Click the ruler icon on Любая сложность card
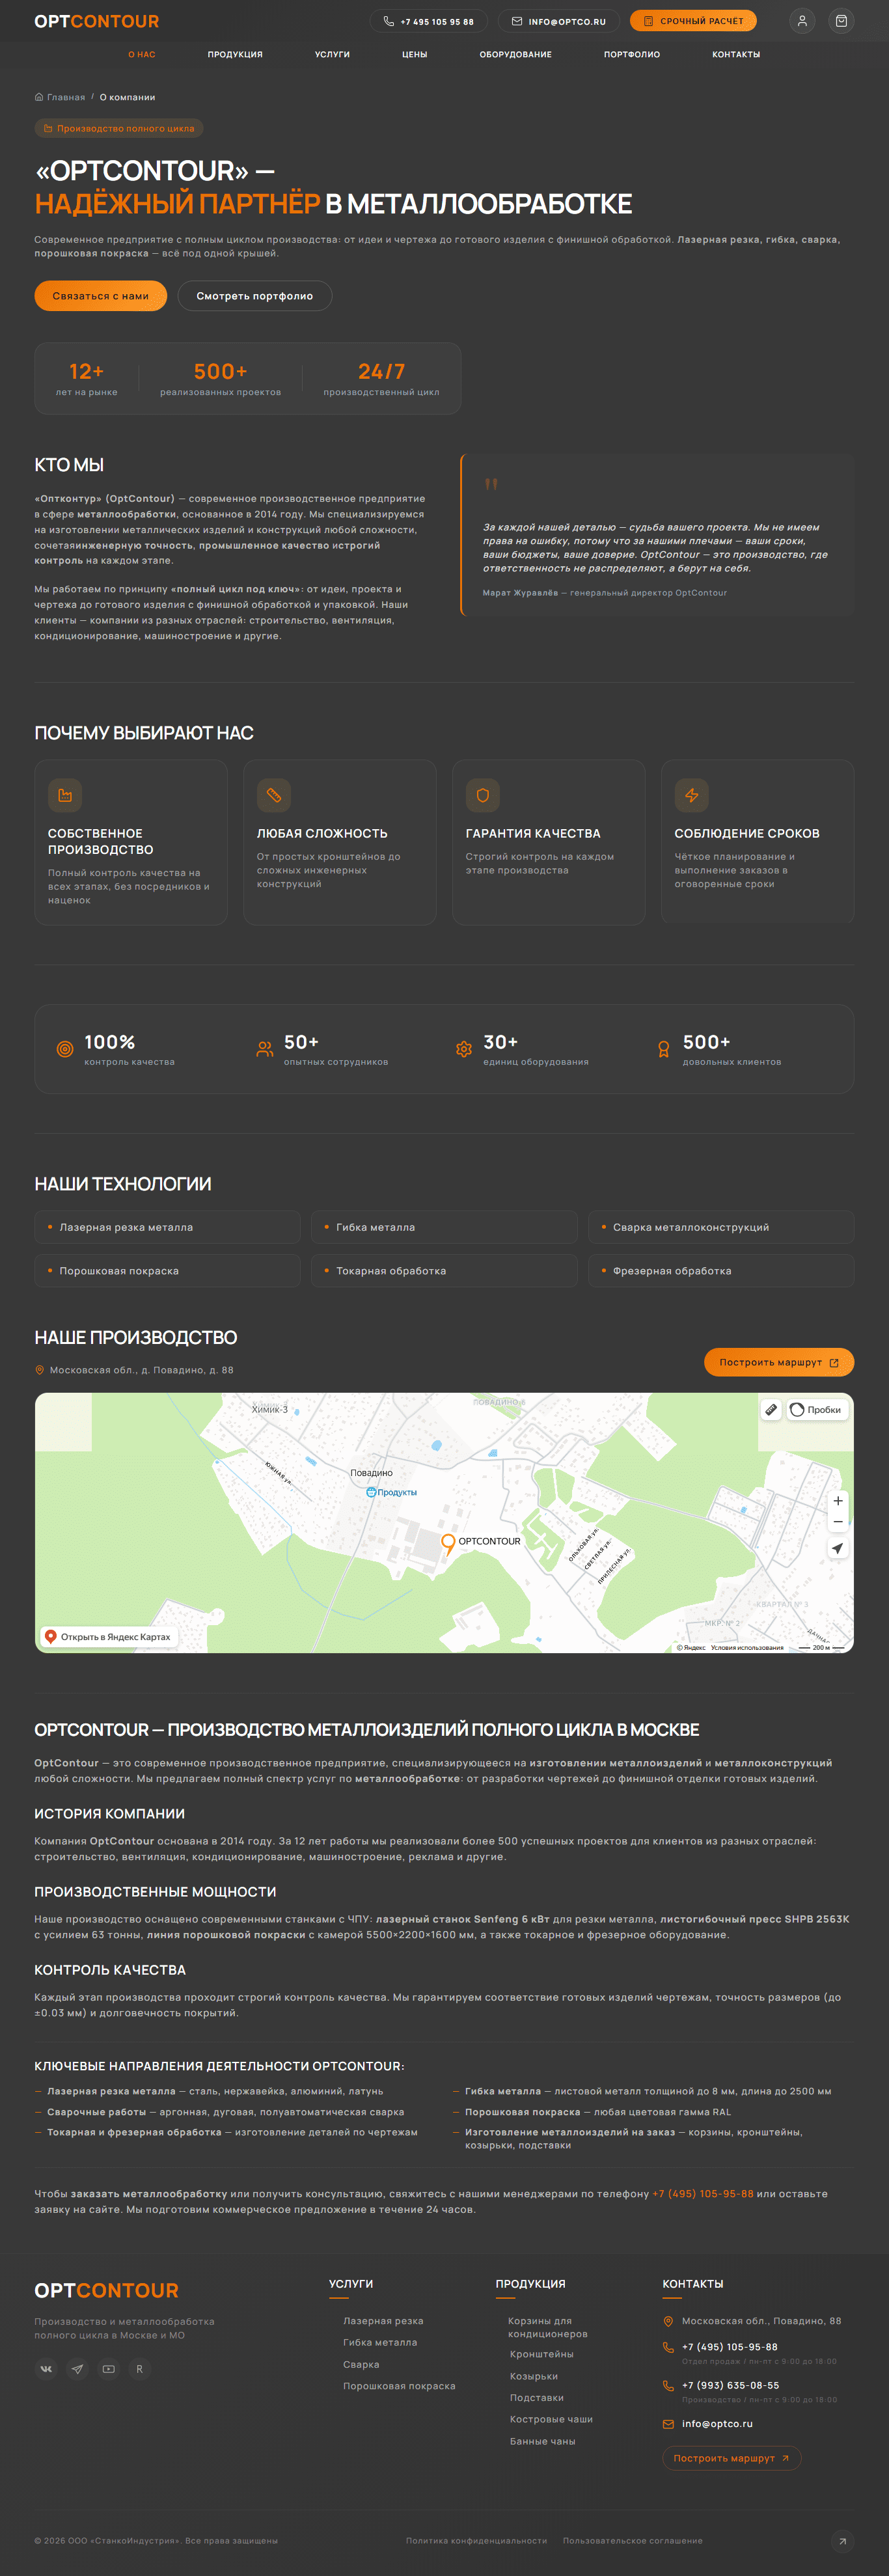Viewport: 889px width, 2576px height. tap(274, 795)
